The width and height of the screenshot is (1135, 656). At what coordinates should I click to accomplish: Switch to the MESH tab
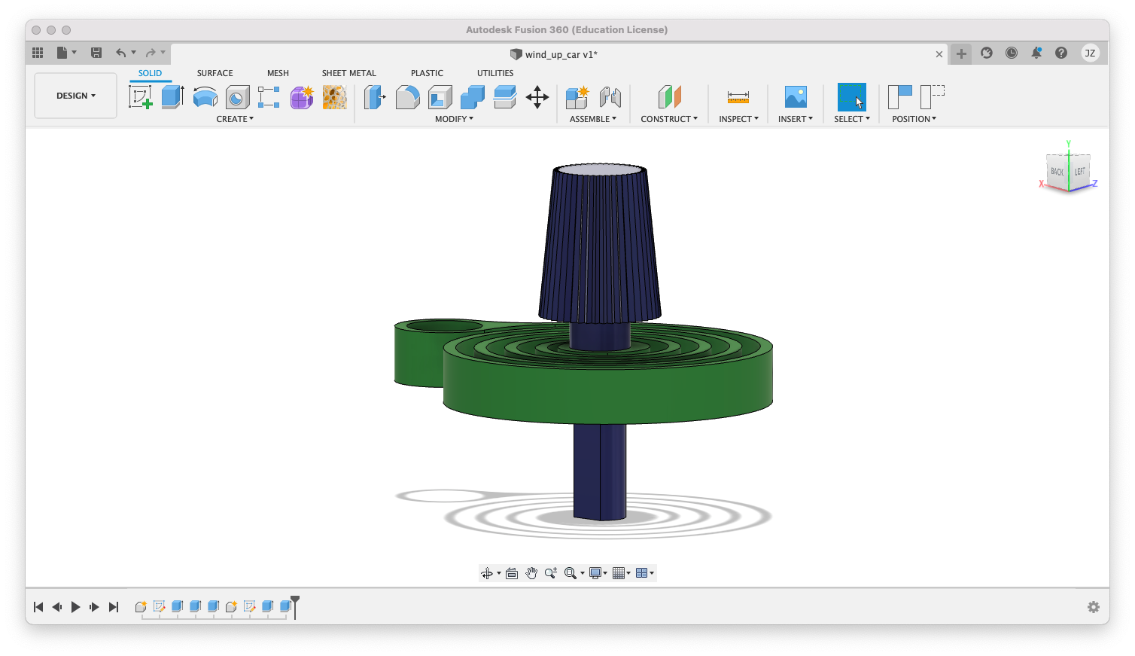(x=278, y=73)
